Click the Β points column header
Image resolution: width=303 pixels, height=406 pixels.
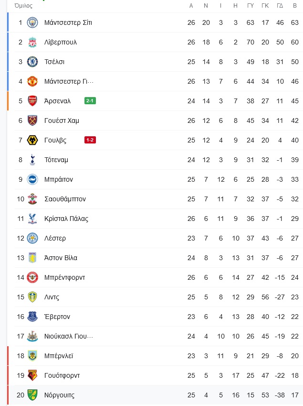pyautogui.click(x=295, y=6)
